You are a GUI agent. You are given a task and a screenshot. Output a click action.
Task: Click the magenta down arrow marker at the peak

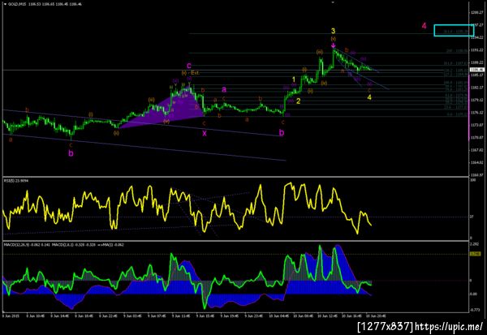pos(334,45)
